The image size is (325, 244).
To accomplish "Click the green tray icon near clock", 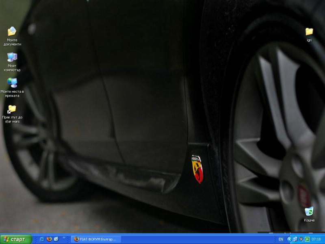I will 307,239.
